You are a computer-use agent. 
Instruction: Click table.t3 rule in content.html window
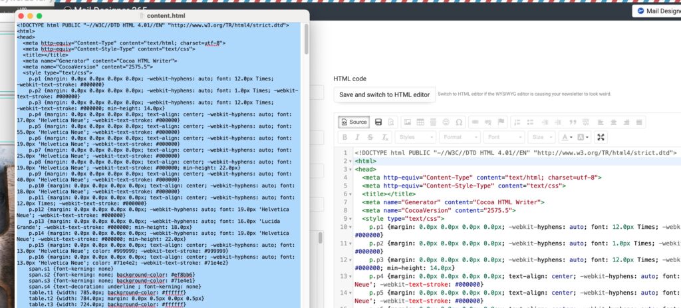(x=107, y=305)
